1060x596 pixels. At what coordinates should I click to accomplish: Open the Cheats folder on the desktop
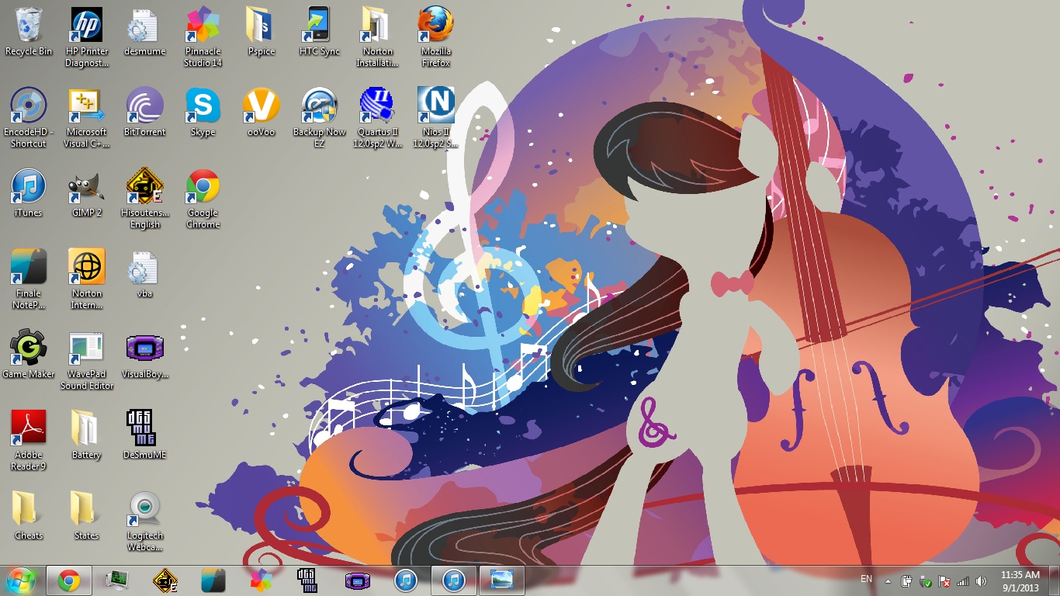coord(29,515)
